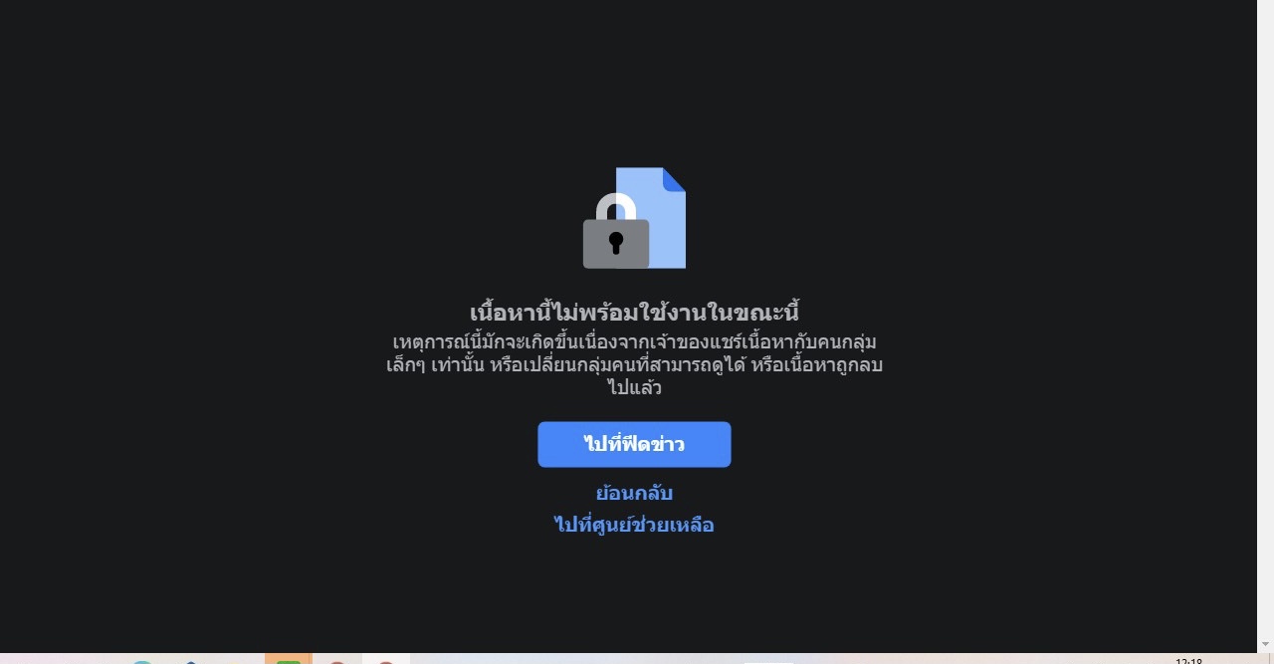Image resolution: width=1274 pixels, height=664 pixels.
Task: Open the green app highlighted in the taskbar
Action: click(288, 659)
